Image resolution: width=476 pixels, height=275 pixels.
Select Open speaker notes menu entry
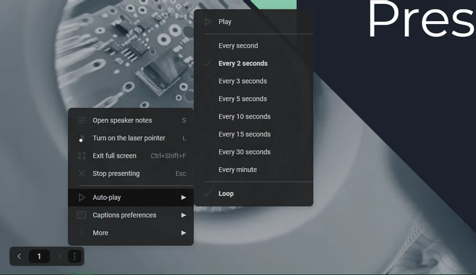122,120
